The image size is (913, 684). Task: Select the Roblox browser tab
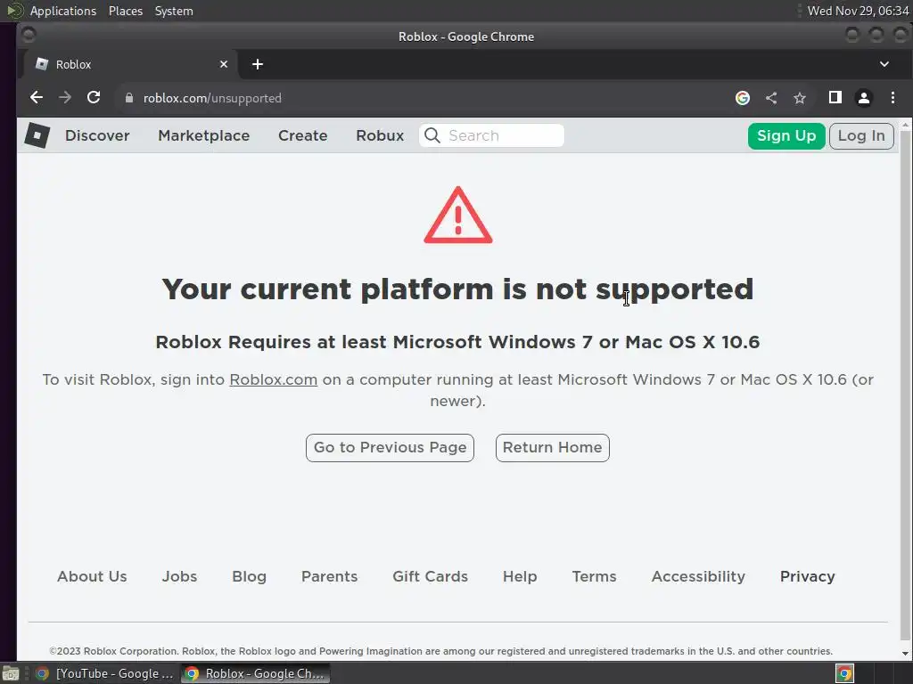coord(130,64)
